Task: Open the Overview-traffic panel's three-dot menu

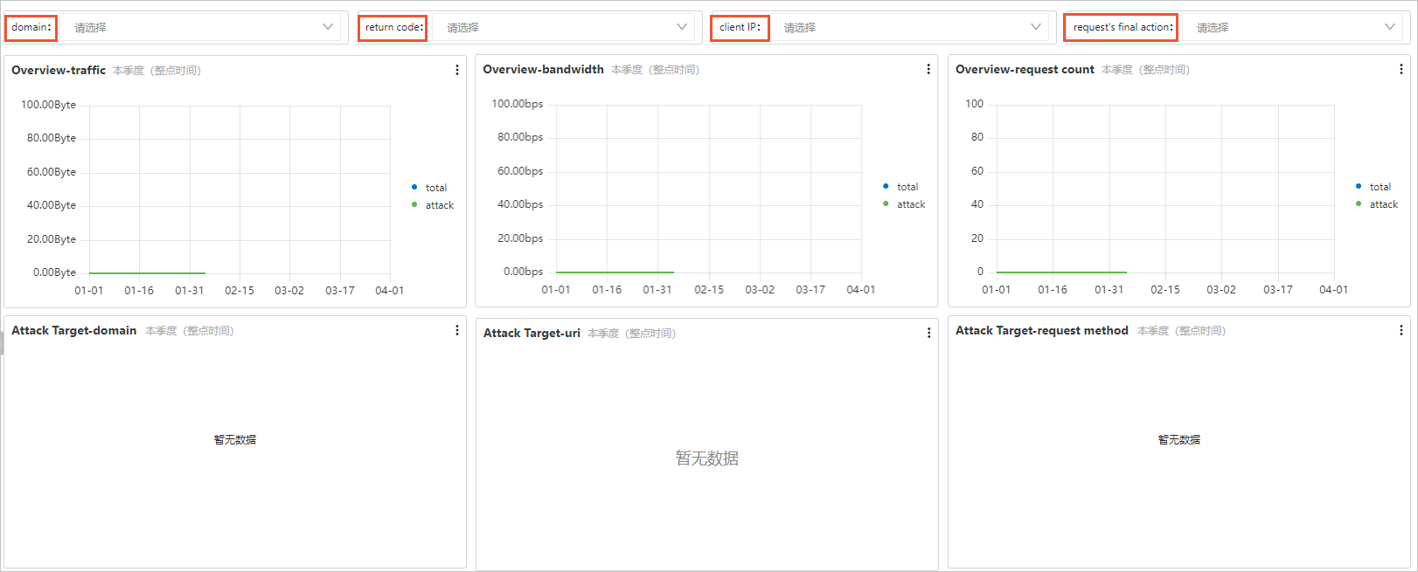Action: coord(457,70)
